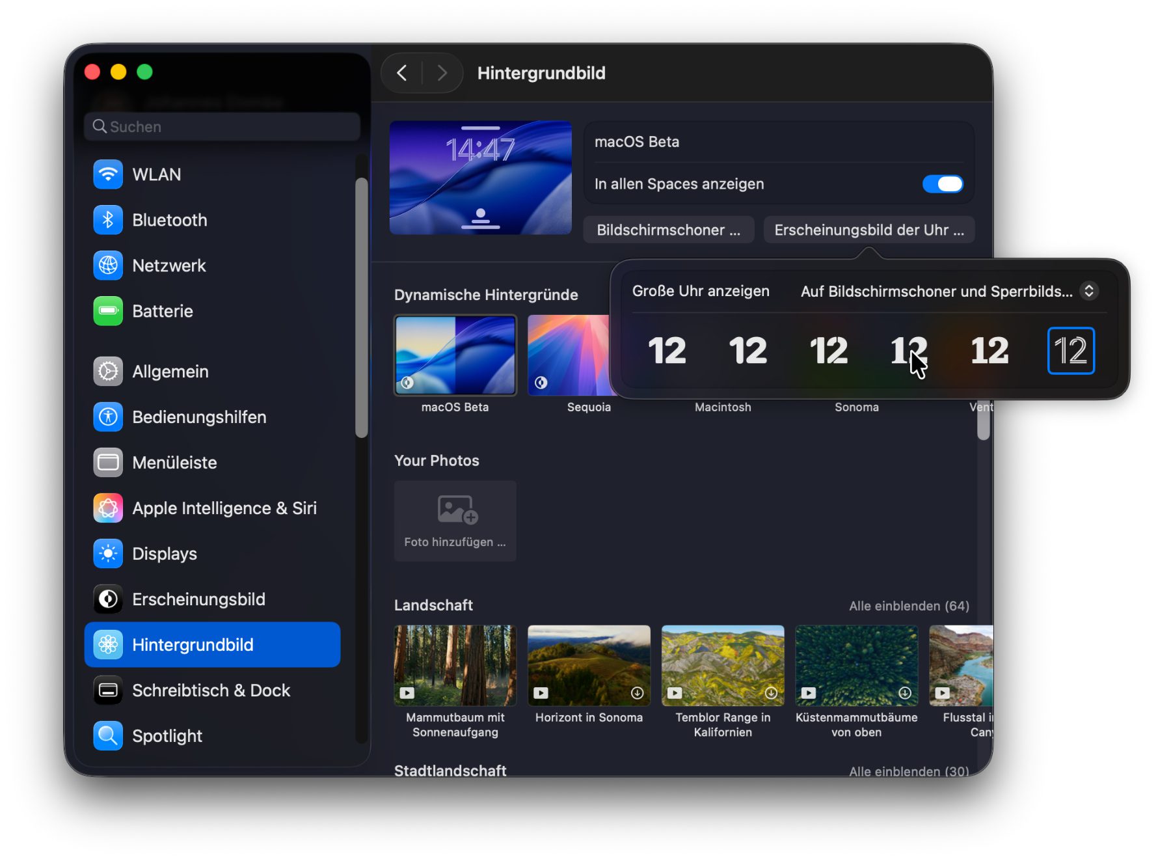Click the sidebar vertical scrollbar
This screenshot has height=861, width=1171.
click(x=362, y=306)
